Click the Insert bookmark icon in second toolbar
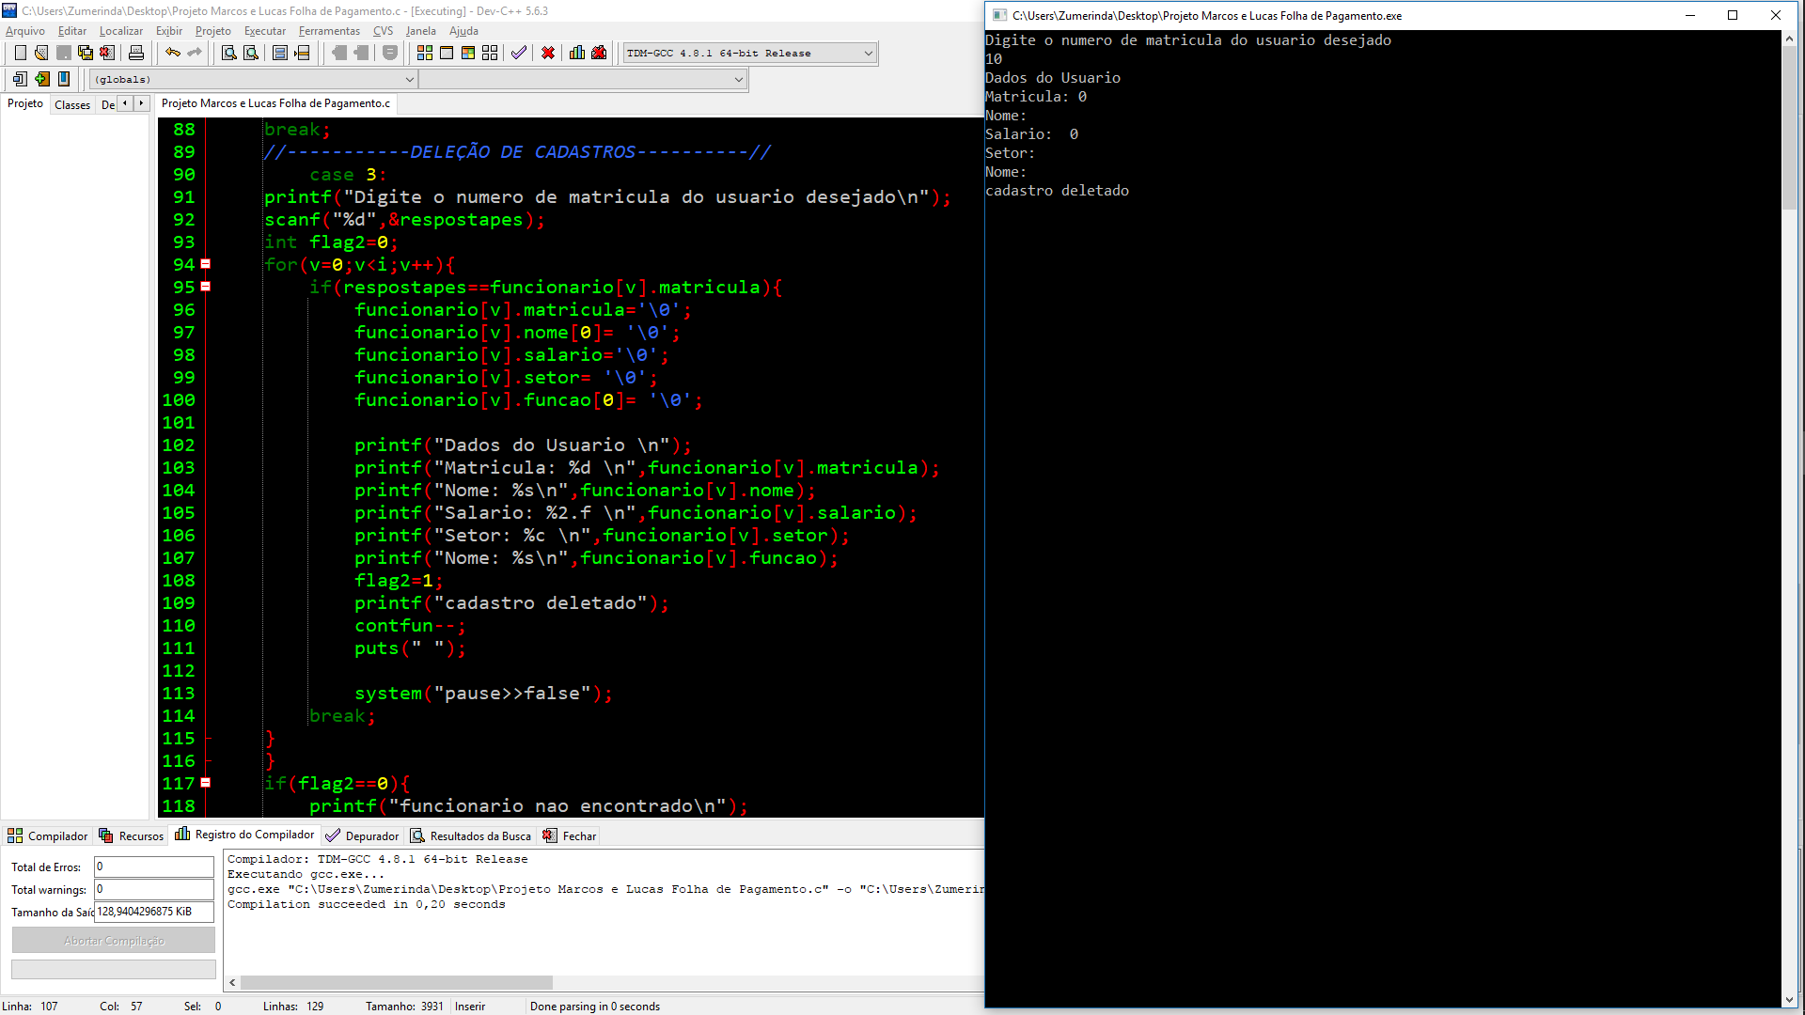The height and width of the screenshot is (1015, 1805). 64,79
